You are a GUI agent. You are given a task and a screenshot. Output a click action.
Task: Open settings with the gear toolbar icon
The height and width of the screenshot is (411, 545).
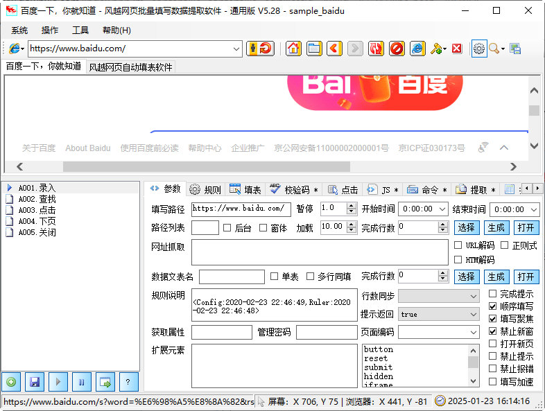[479, 49]
